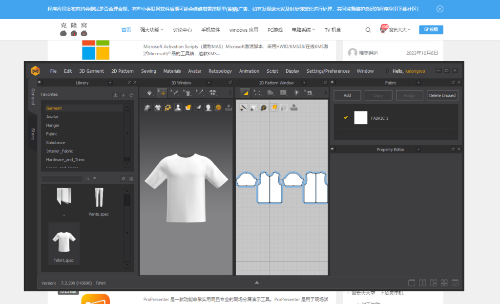This screenshot has height=304, width=500.
Task: Open the Library panel dropdown arrow
Action: [110, 83]
